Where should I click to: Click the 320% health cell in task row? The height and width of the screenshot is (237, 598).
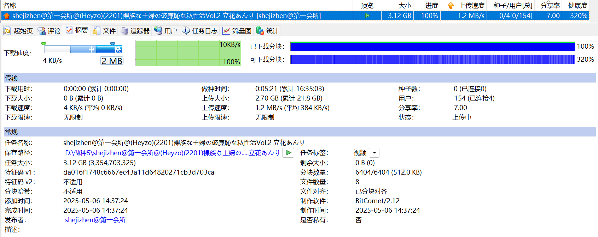[579, 16]
